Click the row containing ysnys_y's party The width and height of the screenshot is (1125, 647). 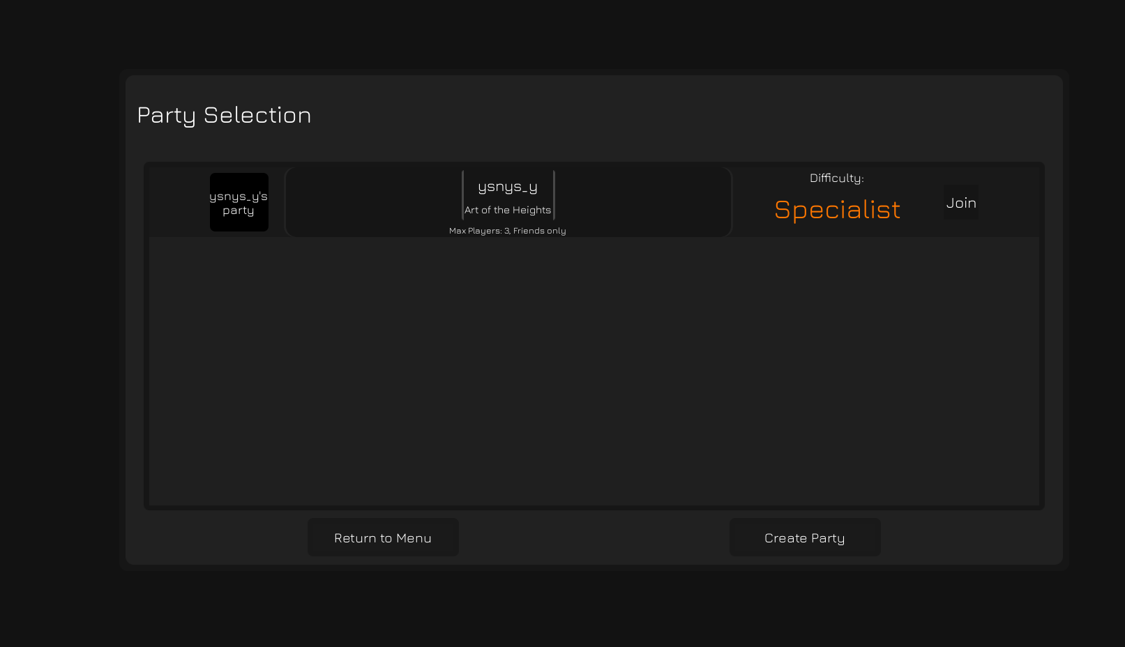click(x=593, y=201)
